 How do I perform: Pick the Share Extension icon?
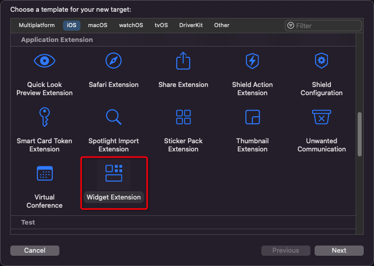pyautogui.click(x=183, y=61)
